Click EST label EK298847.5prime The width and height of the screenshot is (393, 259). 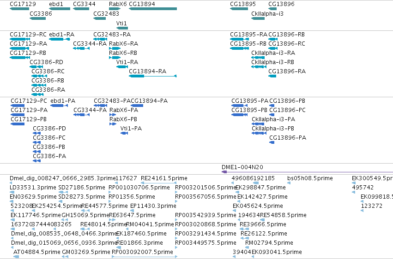[260, 187]
